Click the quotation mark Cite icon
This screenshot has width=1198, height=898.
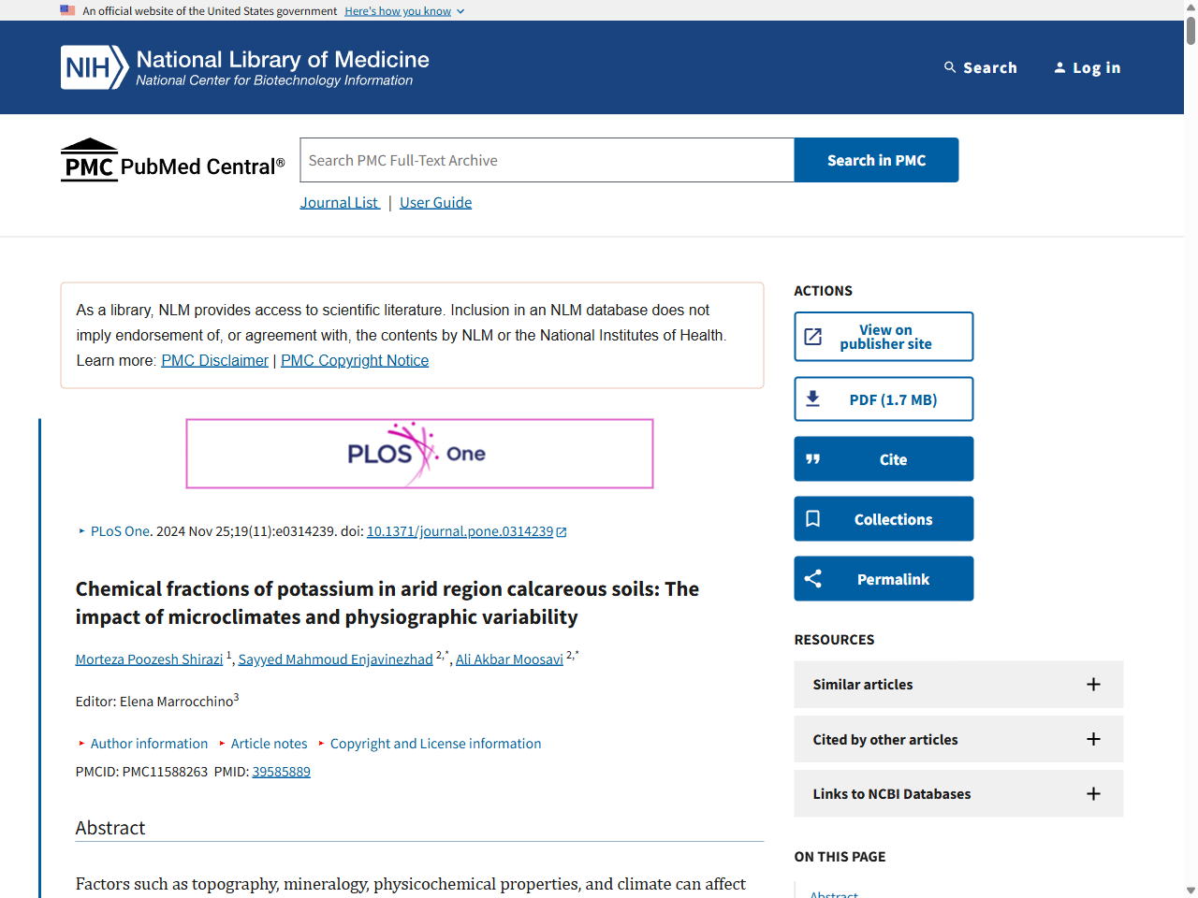pyautogui.click(x=813, y=459)
